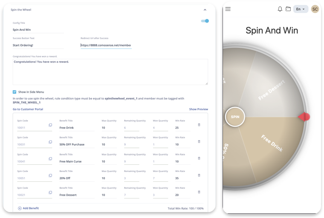This screenshot has width=324, height=218.
Task: Collapse the Spin the Wheel section
Action: 205,10
